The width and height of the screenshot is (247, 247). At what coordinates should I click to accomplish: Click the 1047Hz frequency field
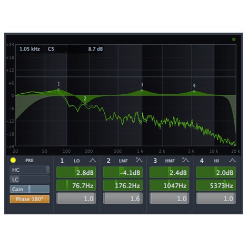coord(169,185)
